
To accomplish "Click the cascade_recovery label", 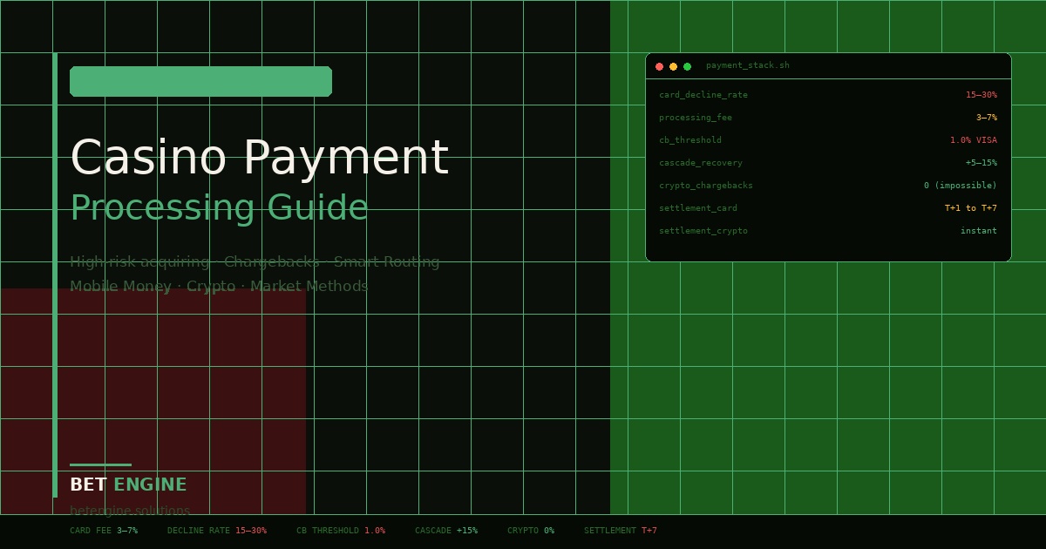I will click(701, 163).
